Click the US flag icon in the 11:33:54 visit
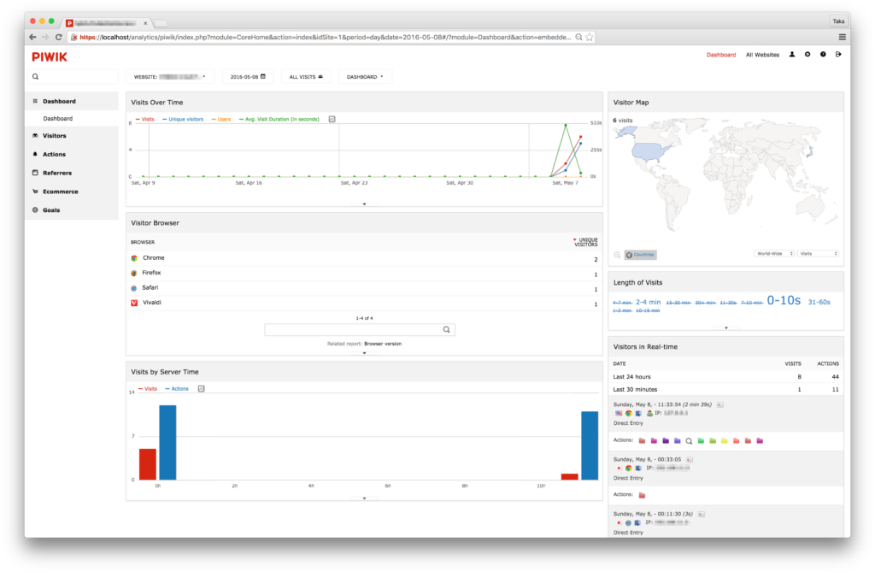875x572 pixels. [x=619, y=413]
